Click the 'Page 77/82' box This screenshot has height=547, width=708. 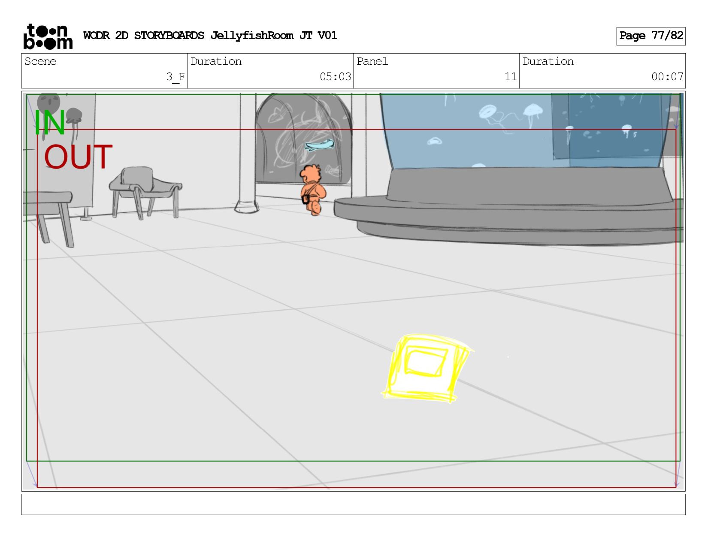coord(651,36)
